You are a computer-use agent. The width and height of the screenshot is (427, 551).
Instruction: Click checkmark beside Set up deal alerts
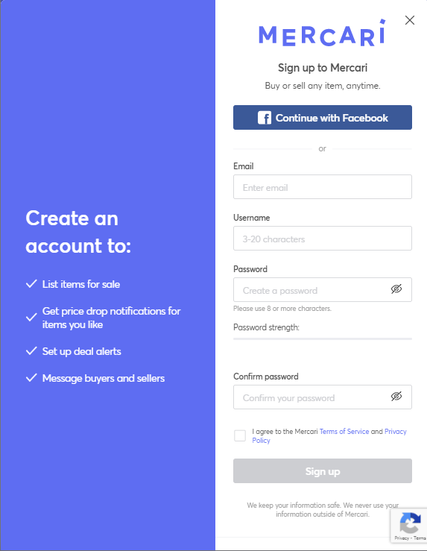point(31,350)
